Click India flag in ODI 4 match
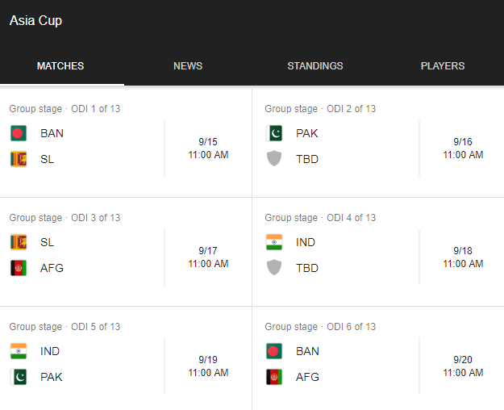This screenshot has height=410, width=504. (x=274, y=243)
